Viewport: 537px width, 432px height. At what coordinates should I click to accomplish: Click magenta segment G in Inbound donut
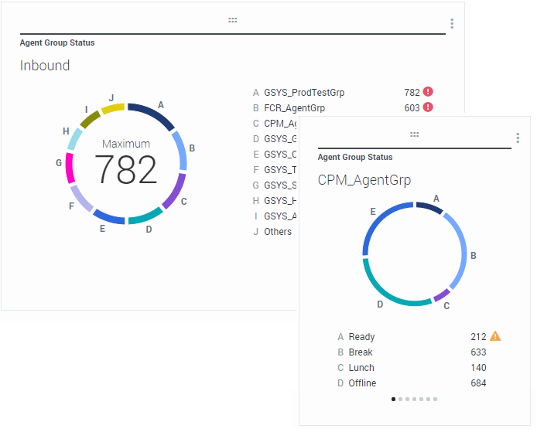(70, 168)
